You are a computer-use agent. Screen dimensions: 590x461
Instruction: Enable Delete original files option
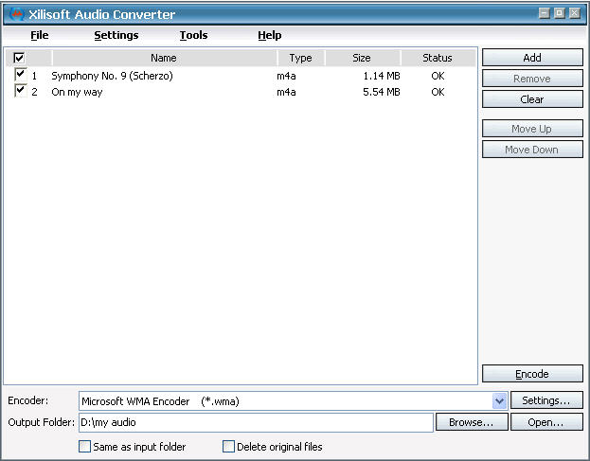point(228,447)
